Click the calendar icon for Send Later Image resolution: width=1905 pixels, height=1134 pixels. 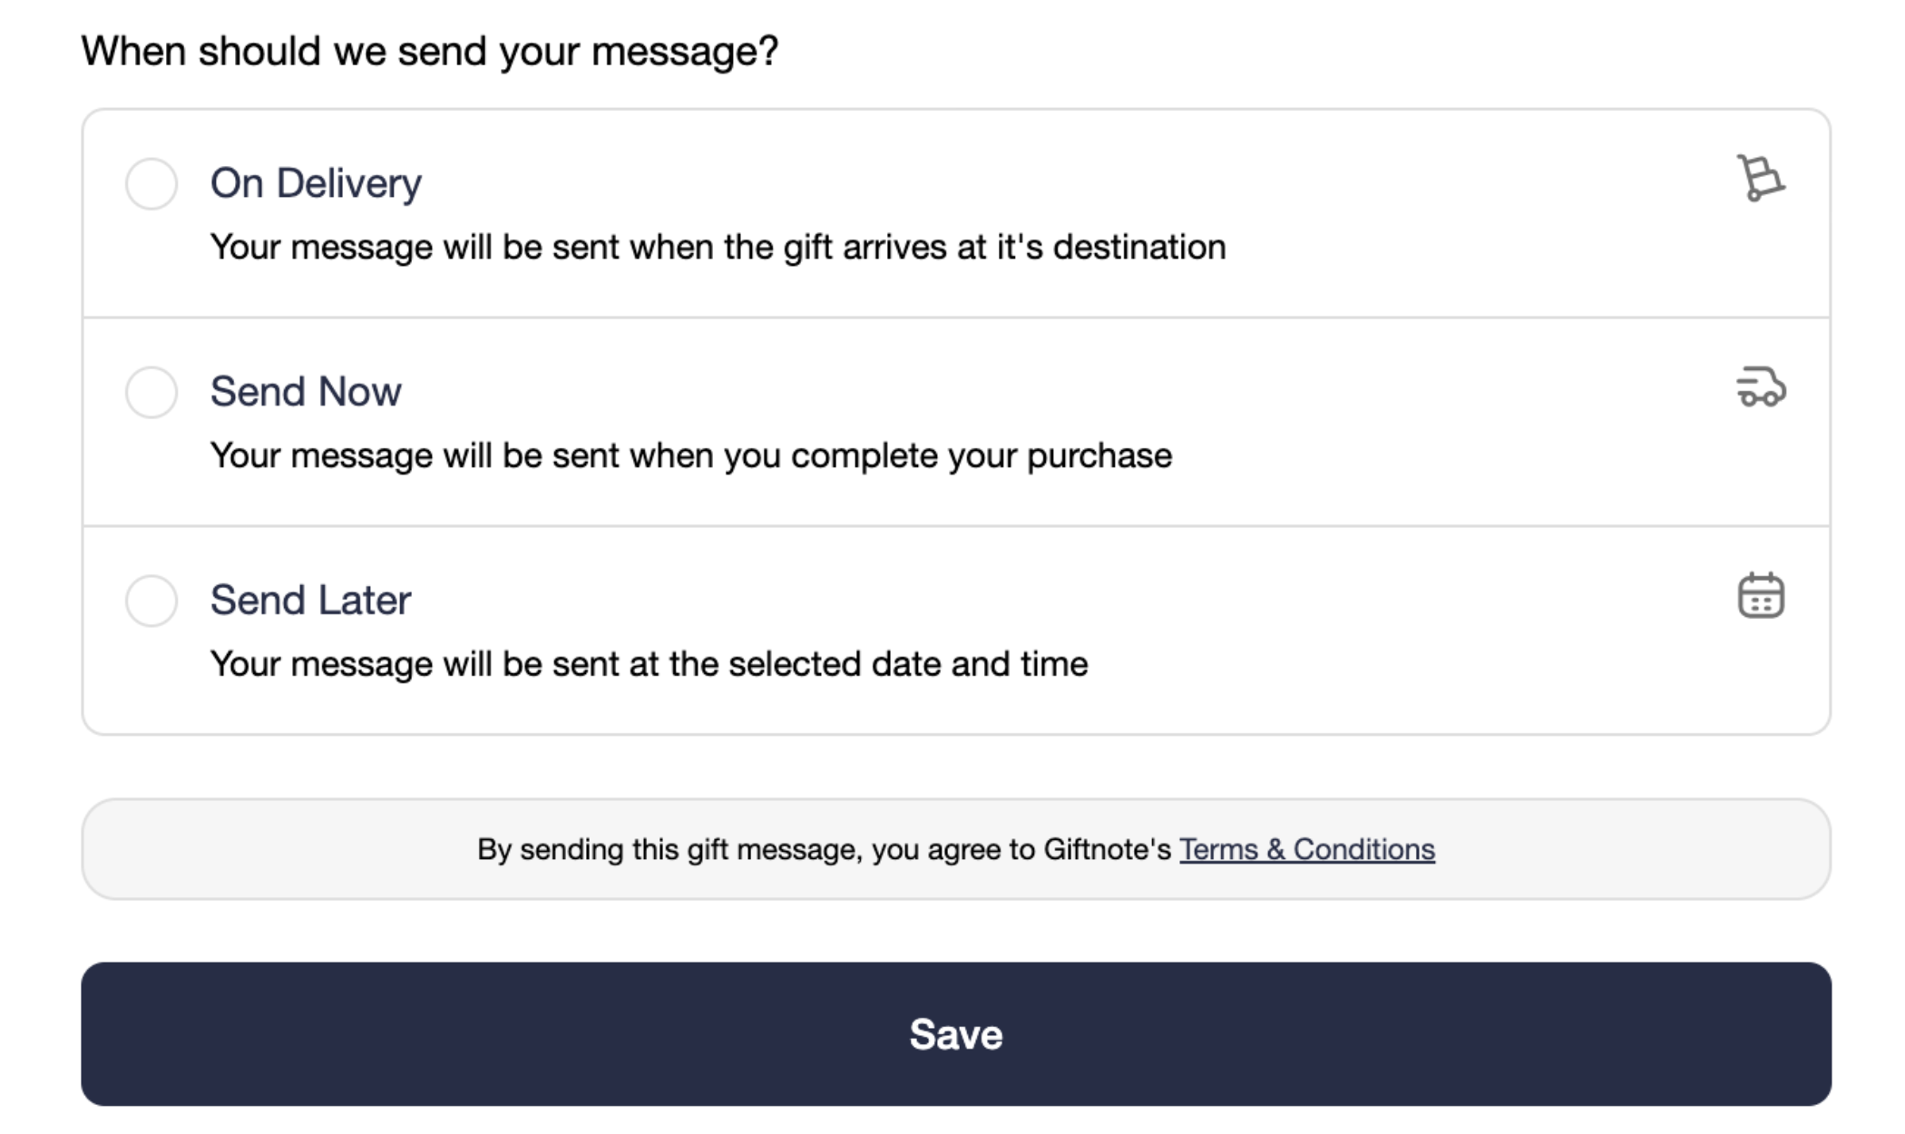point(1760,596)
